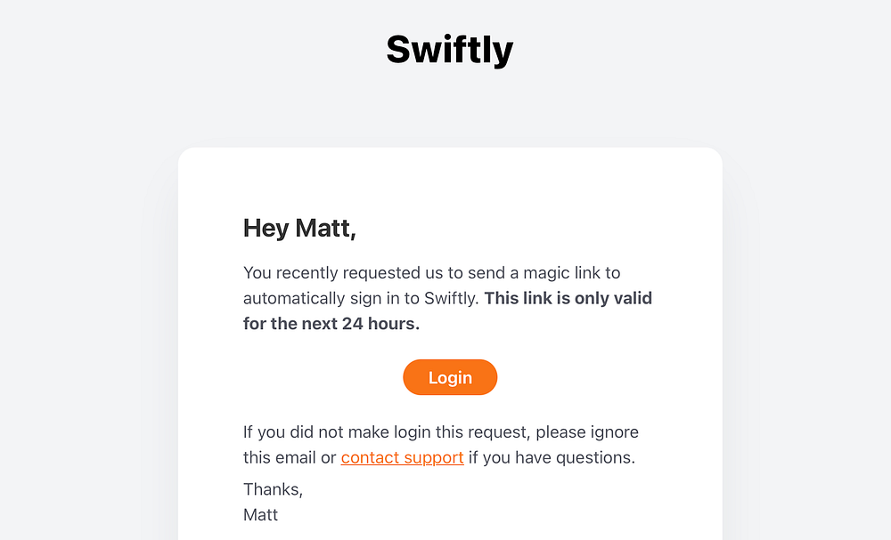Click the "Thanks," sign-off line

tap(273, 488)
